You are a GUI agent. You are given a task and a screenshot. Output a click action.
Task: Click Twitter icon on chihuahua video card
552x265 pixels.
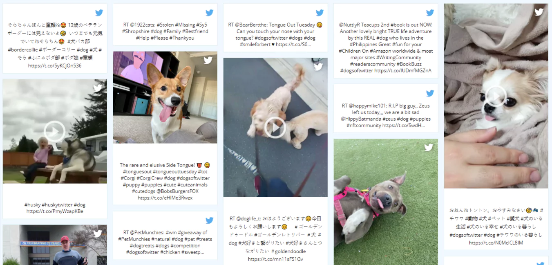click(x=539, y=12)
